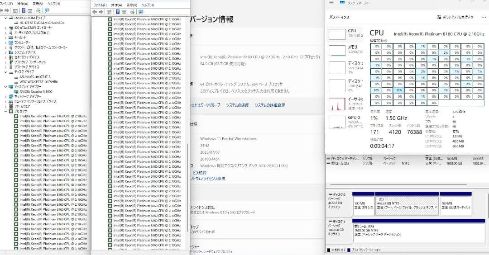Click forward arrow in middle Device Manager toolbar

tap(101, 12)
